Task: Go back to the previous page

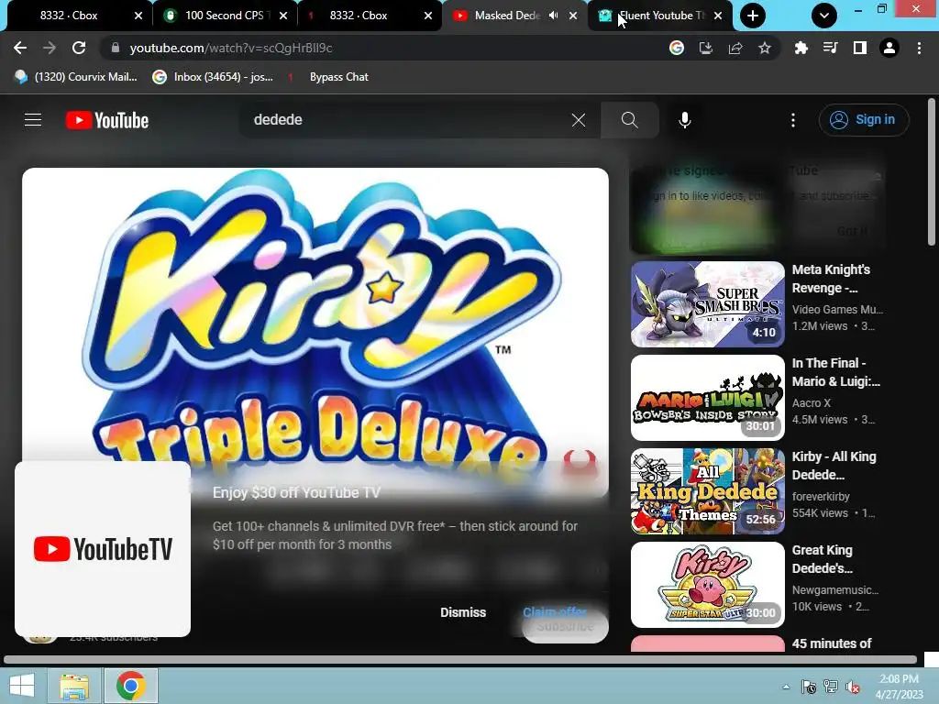Action: [20, 48]
